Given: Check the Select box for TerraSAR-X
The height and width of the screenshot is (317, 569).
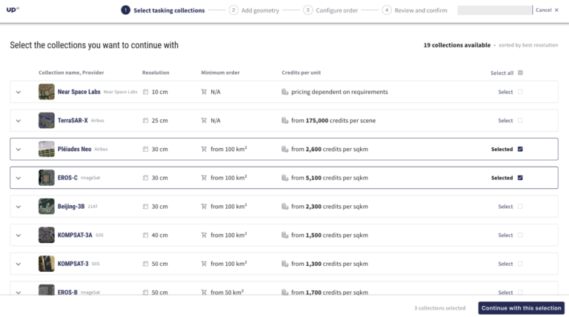Looking at the screenshot, I should coord(520,120).
